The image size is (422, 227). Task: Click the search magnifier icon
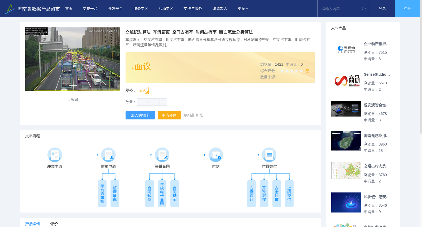(364, 9)
